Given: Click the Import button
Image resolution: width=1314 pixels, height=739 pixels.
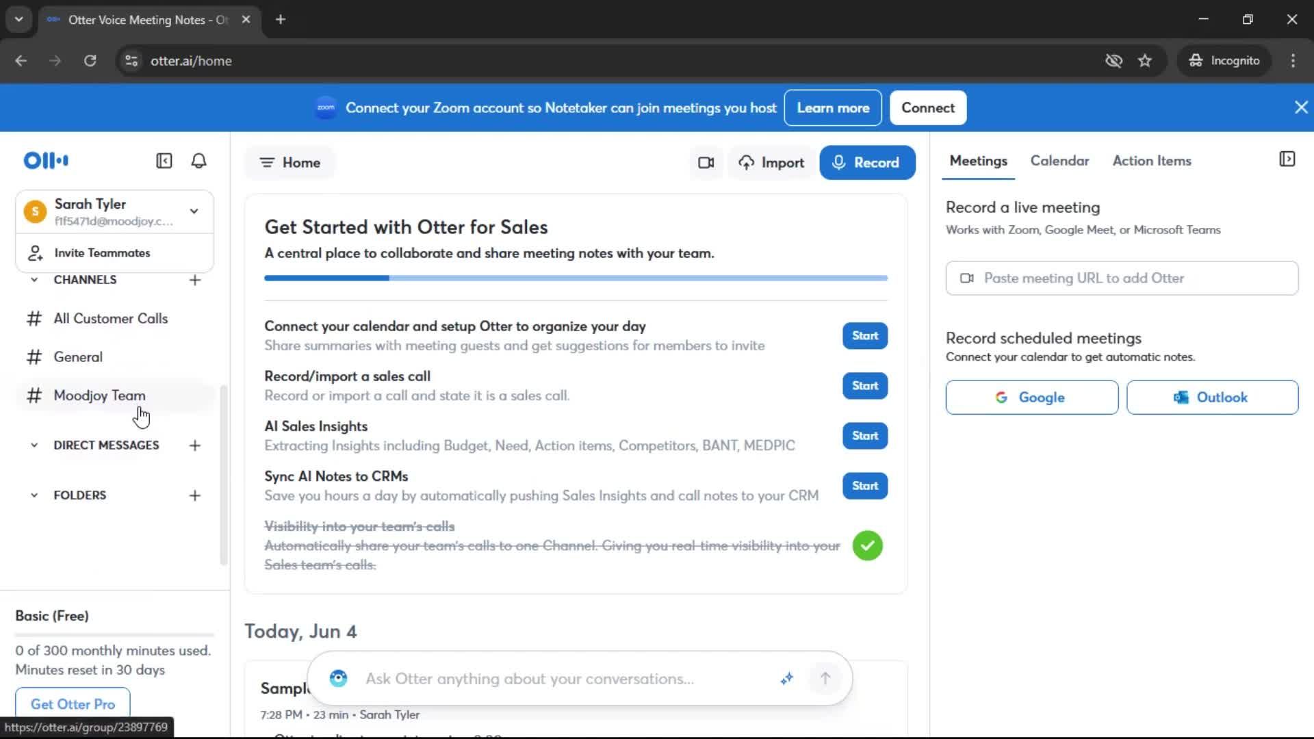Looking at the screenshot, I should coord(771,163).
